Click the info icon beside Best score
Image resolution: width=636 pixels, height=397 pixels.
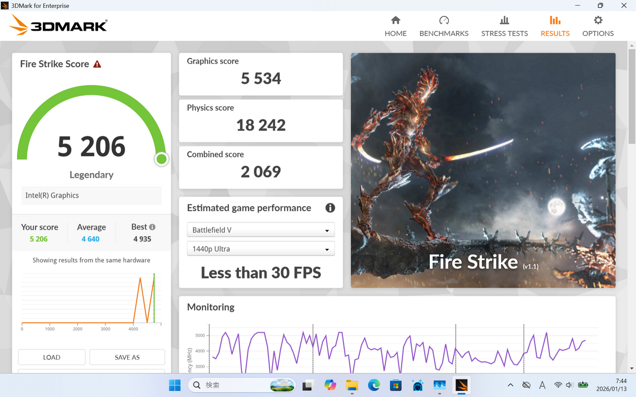[152, 227]
